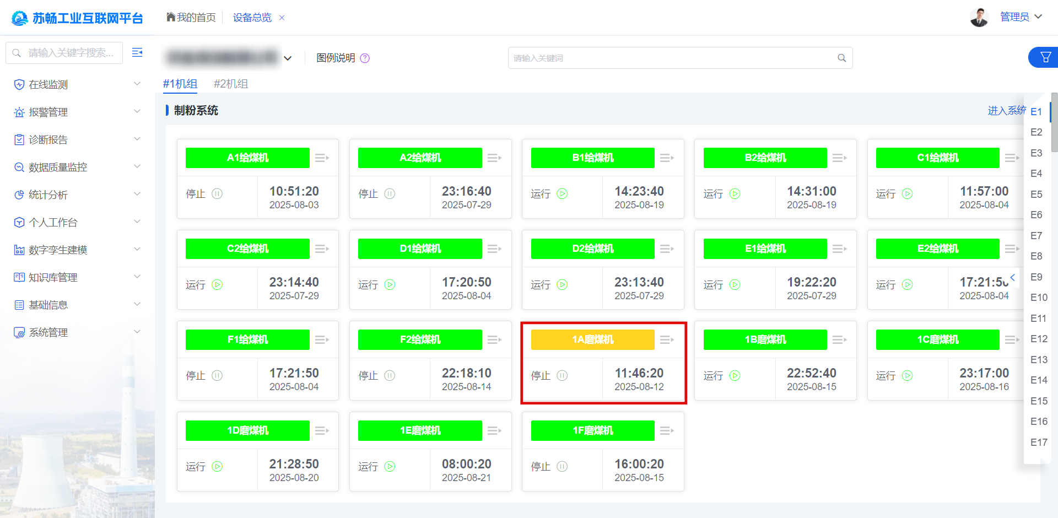Click the home icon for 我的首页
This screenshot has height=518, width=1058.
[171, 17]
